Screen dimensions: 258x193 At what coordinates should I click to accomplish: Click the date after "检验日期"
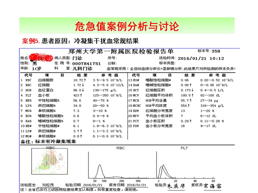click(x=93, y=185)
